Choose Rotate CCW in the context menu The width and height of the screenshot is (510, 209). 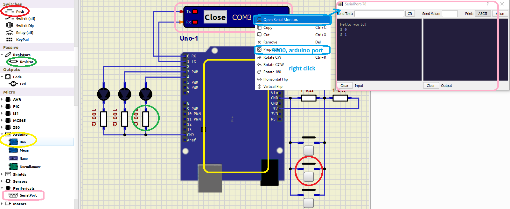293,65
